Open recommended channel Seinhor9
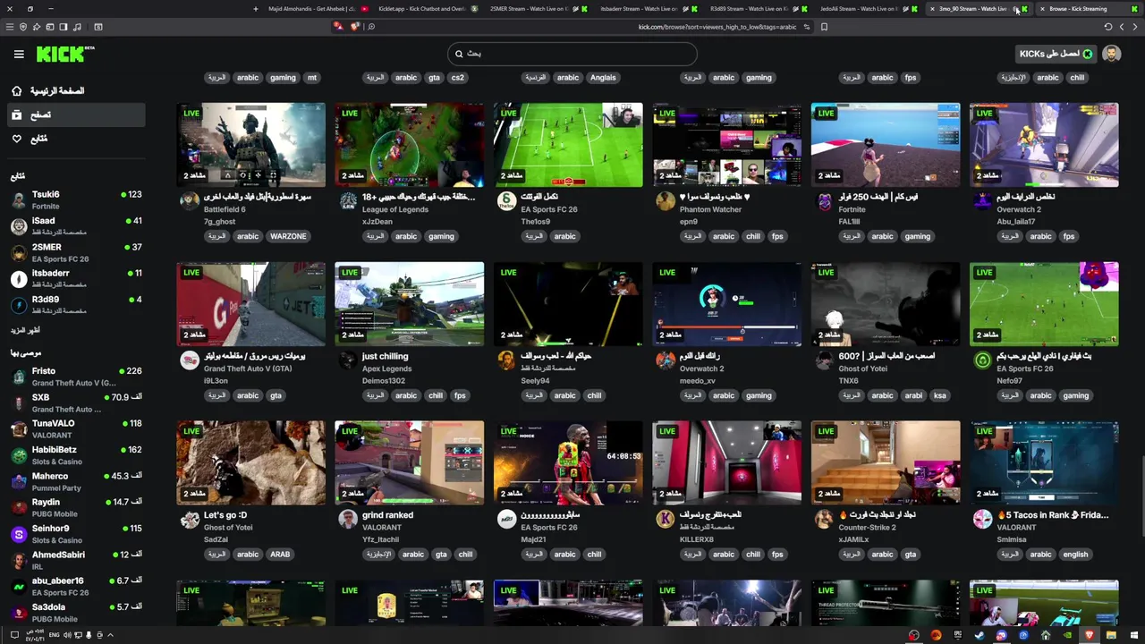This screenshot has width=1145, height=644. point(76,534)
